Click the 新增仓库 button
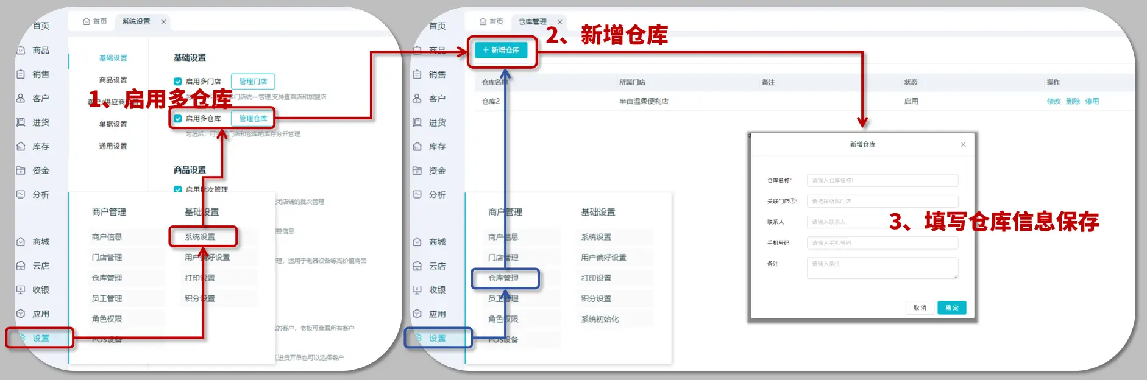 point(501,50)
